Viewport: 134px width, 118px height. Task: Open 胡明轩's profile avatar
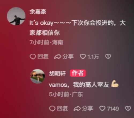[x=38, y=76]
